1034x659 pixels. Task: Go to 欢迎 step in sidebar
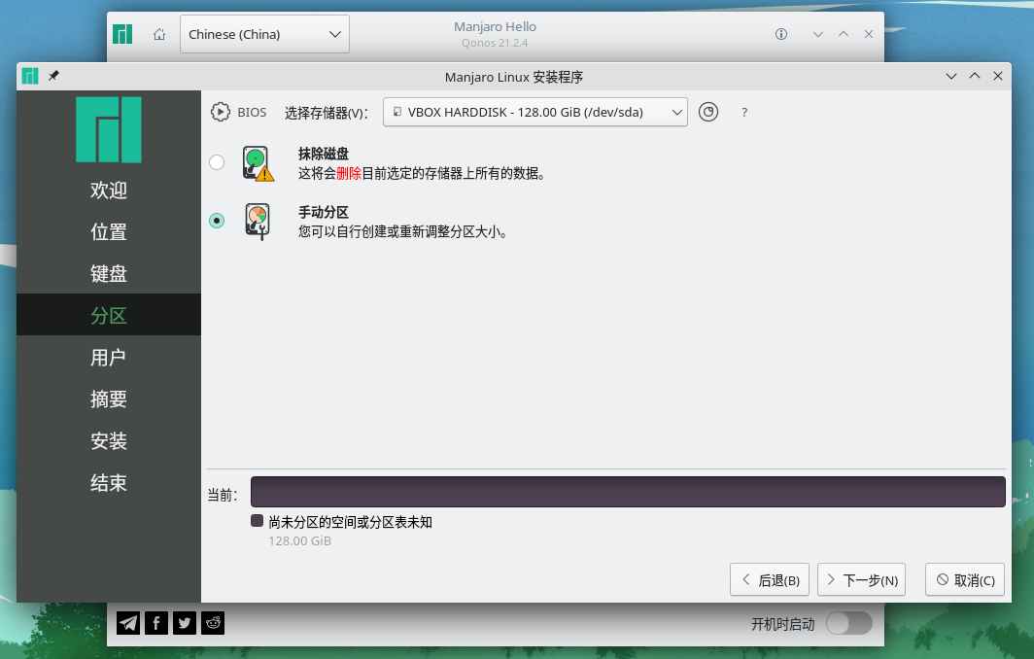click(109, 190)
